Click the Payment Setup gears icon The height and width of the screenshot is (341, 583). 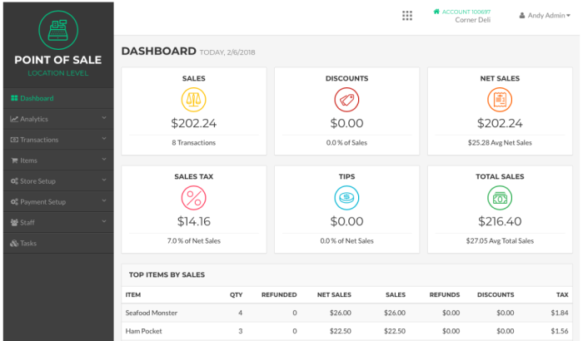coord(14,202)
